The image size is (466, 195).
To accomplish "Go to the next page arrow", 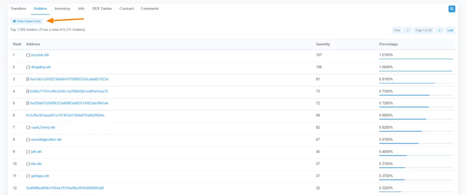I will point(440,30).
